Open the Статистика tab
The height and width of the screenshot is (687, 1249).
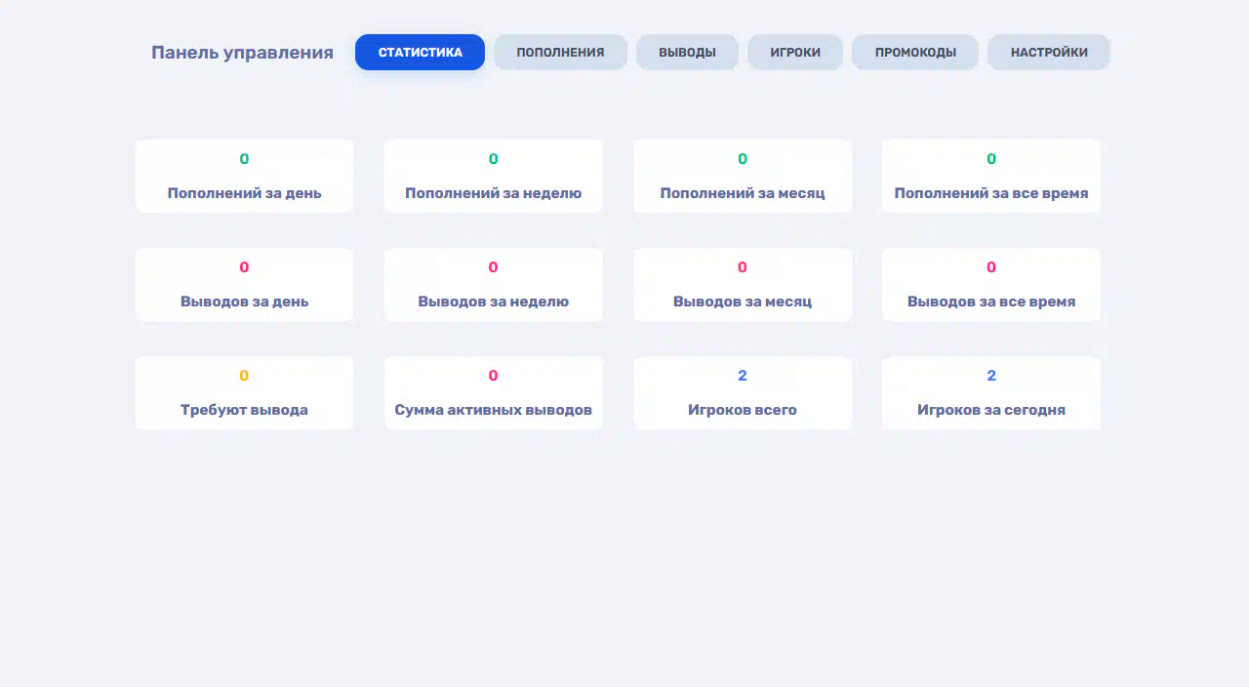pos(420,53)
